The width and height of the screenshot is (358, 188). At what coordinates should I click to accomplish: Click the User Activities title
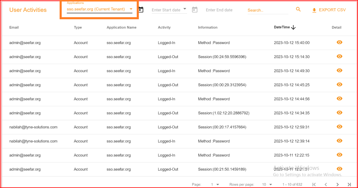click(x=28, y=10)
